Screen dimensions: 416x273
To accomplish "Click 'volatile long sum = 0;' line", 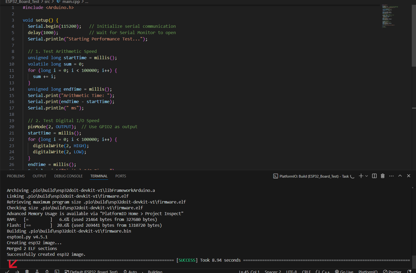I will [x=56, y=64].
